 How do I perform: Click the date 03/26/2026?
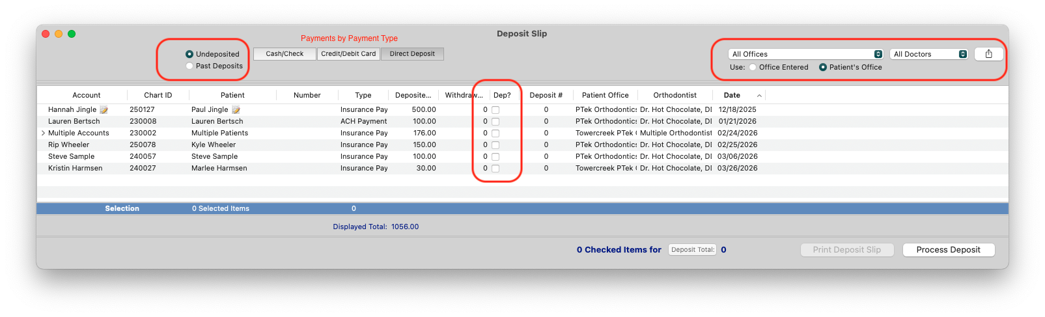pos(738,169)
